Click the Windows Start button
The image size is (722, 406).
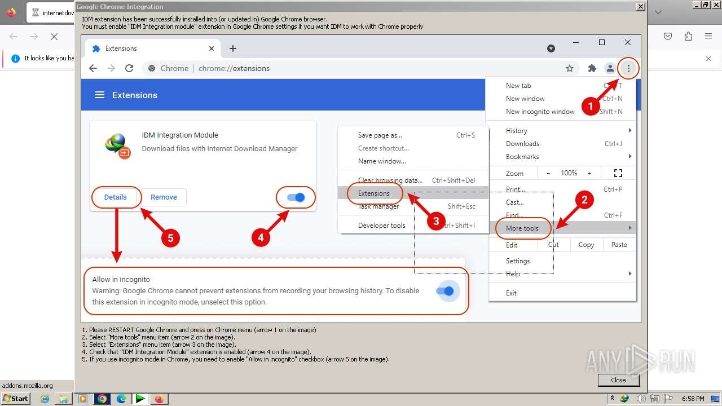15,399
